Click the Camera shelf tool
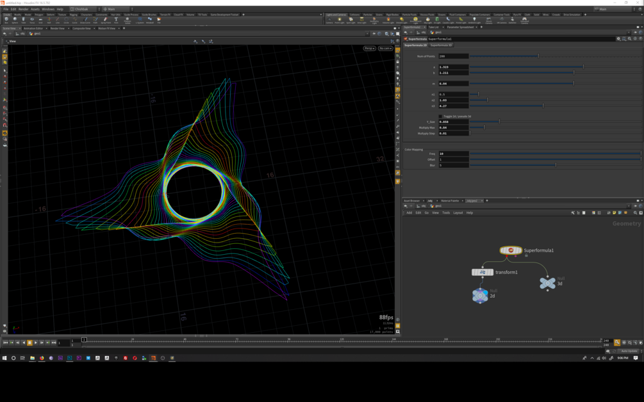The height and width of the screenshot is (402, 644). [329, 20]
